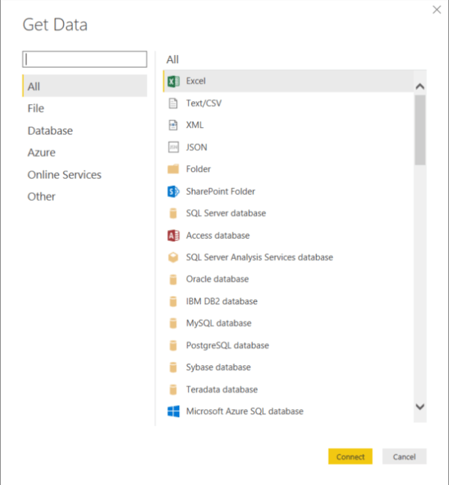Viewport: 449px width, 485px height.
Task: Click the Oracle database cylinder icon
Action: coord(173,279)
